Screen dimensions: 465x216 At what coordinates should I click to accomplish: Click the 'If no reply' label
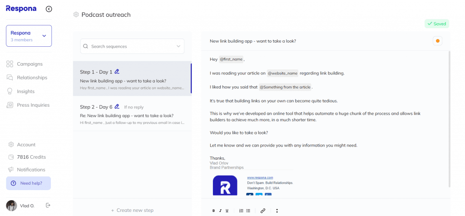pyautogui.click(x=134, y=107)
